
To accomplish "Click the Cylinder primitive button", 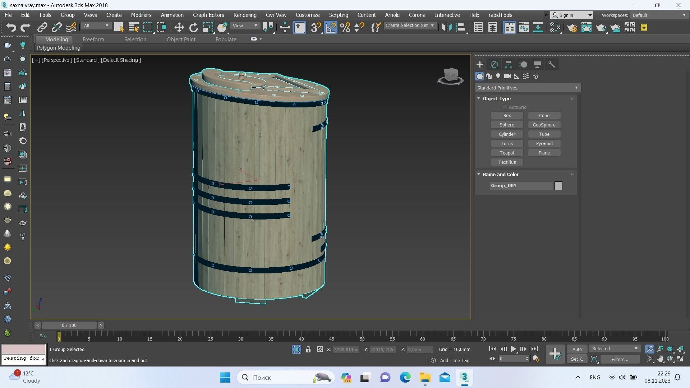I will [507, 134].
